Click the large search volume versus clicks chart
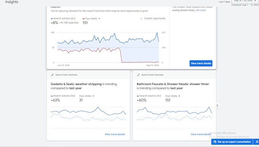The height and width of the screenshot is (147, 259). (108, 48)
